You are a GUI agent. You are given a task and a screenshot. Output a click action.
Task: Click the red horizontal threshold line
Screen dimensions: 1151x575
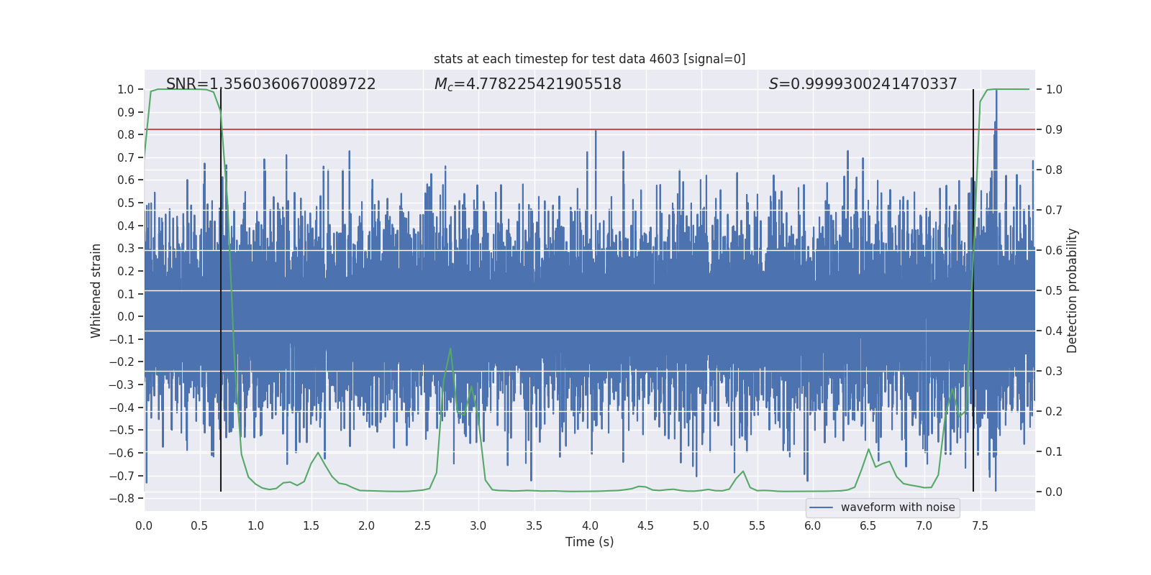pyautogui.click(x=589, y=129)
